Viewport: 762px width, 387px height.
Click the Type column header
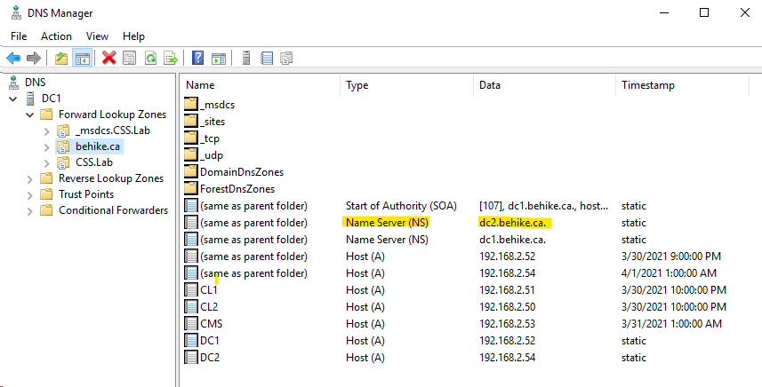tap(357, 85)
